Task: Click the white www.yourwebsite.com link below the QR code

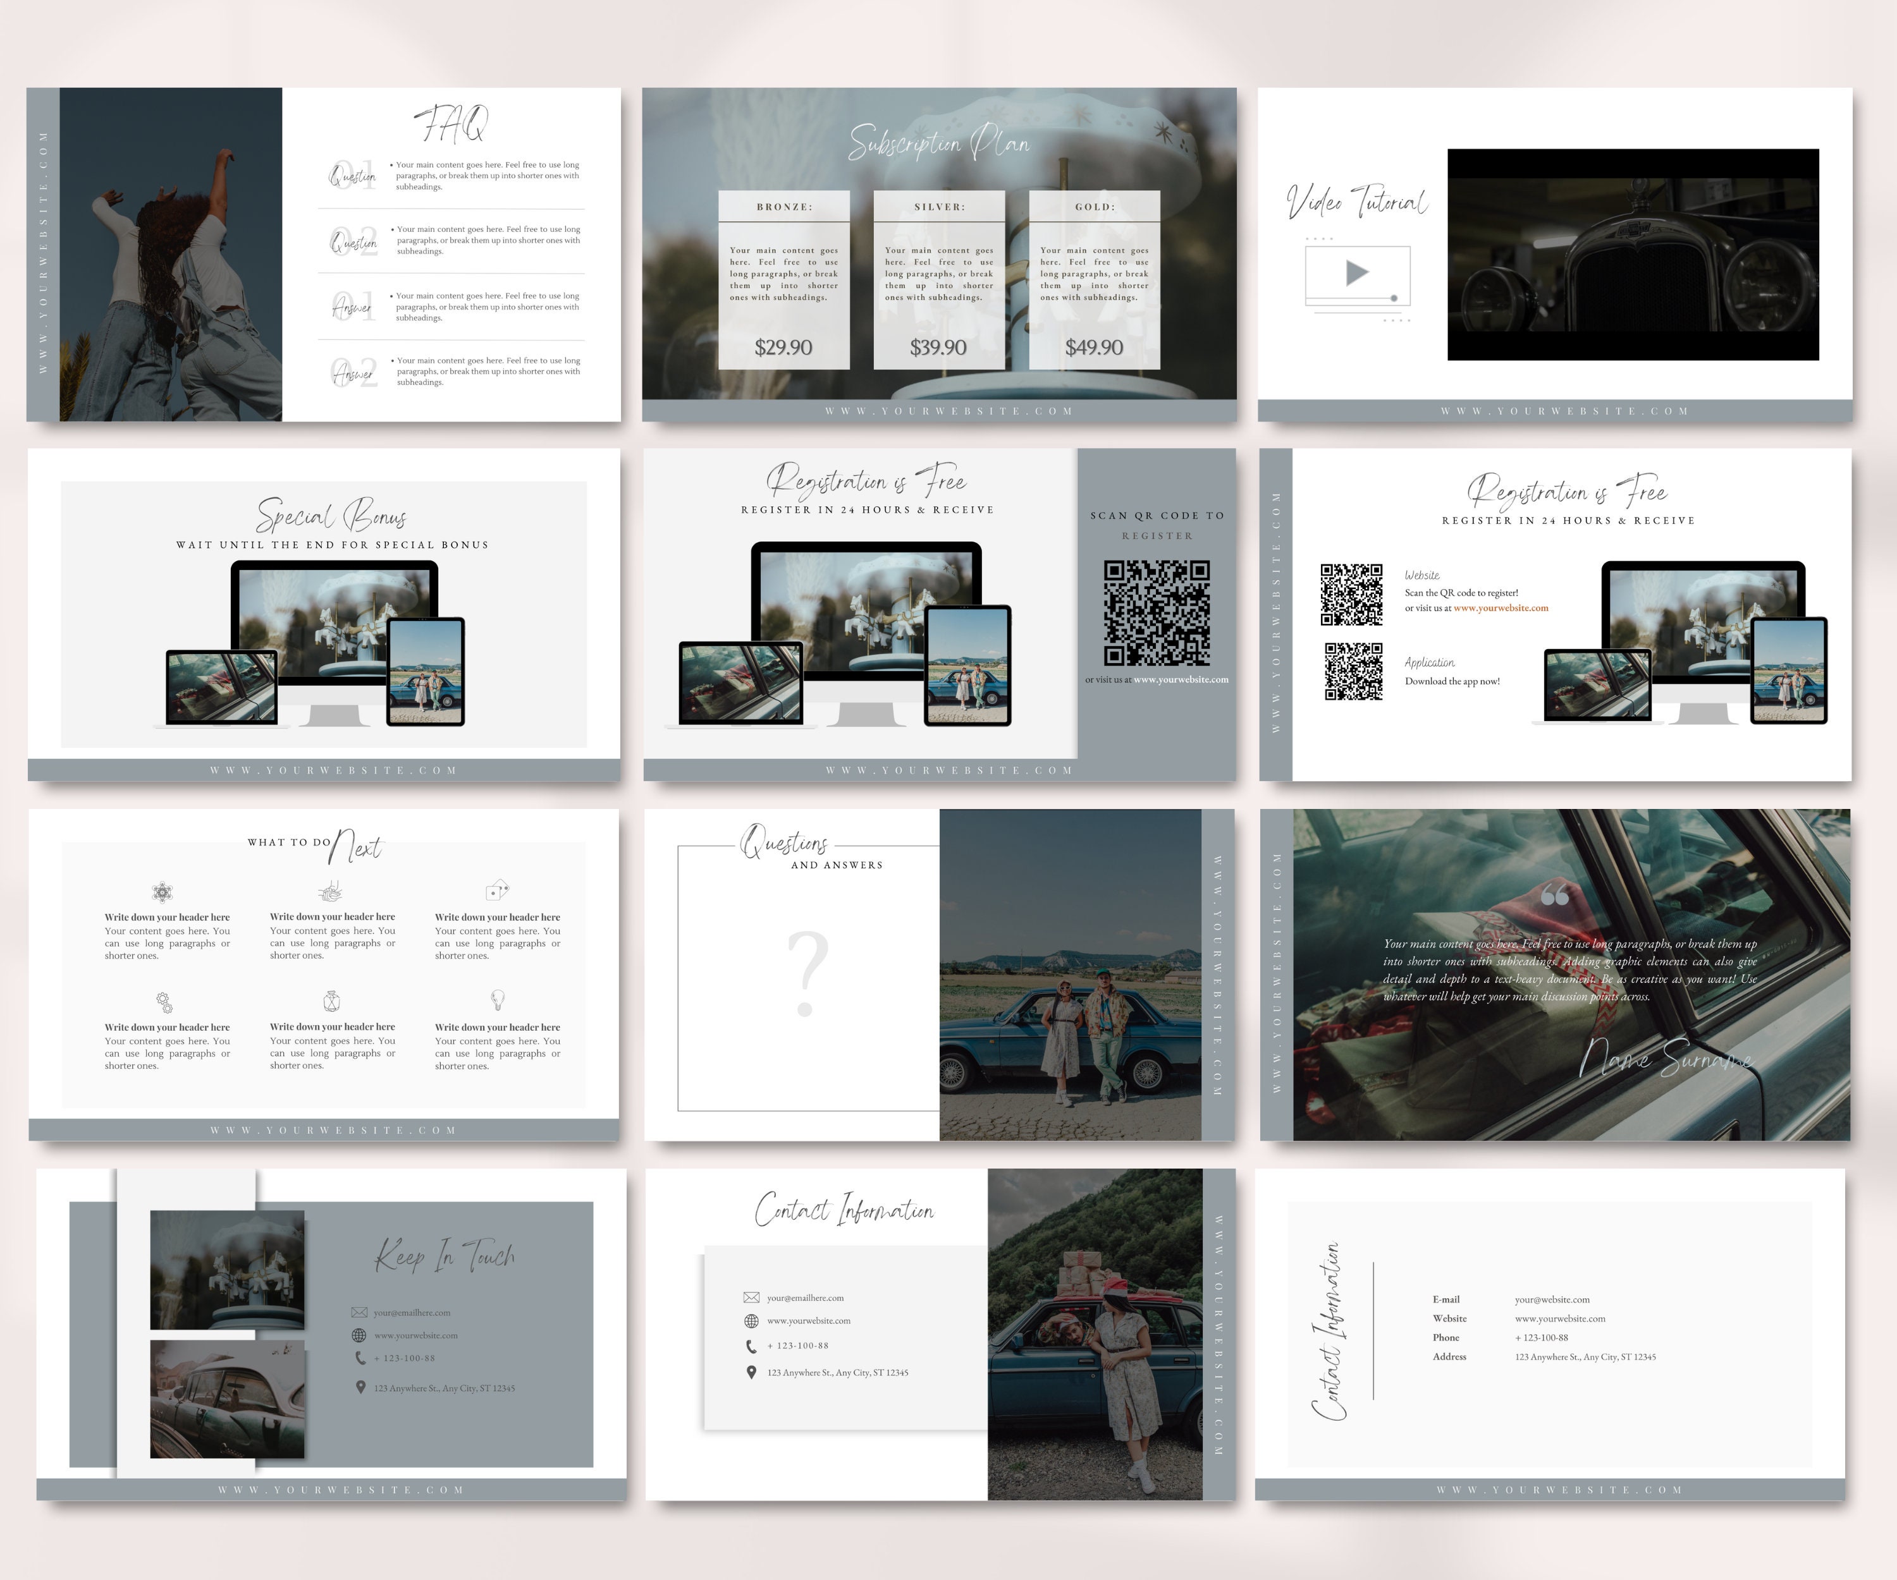Action: [1181, 680]
